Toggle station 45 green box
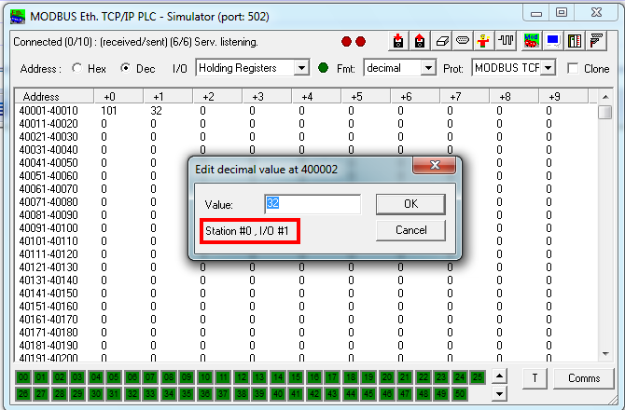Screen dimensions: 625x410 [368, 394]
